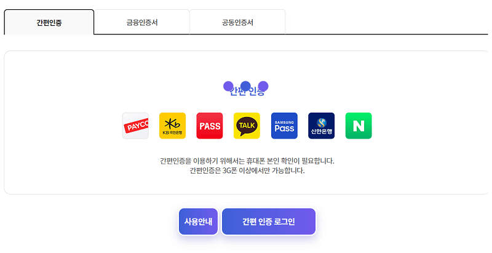Open the 공동인증서 tab

point(237,22)
